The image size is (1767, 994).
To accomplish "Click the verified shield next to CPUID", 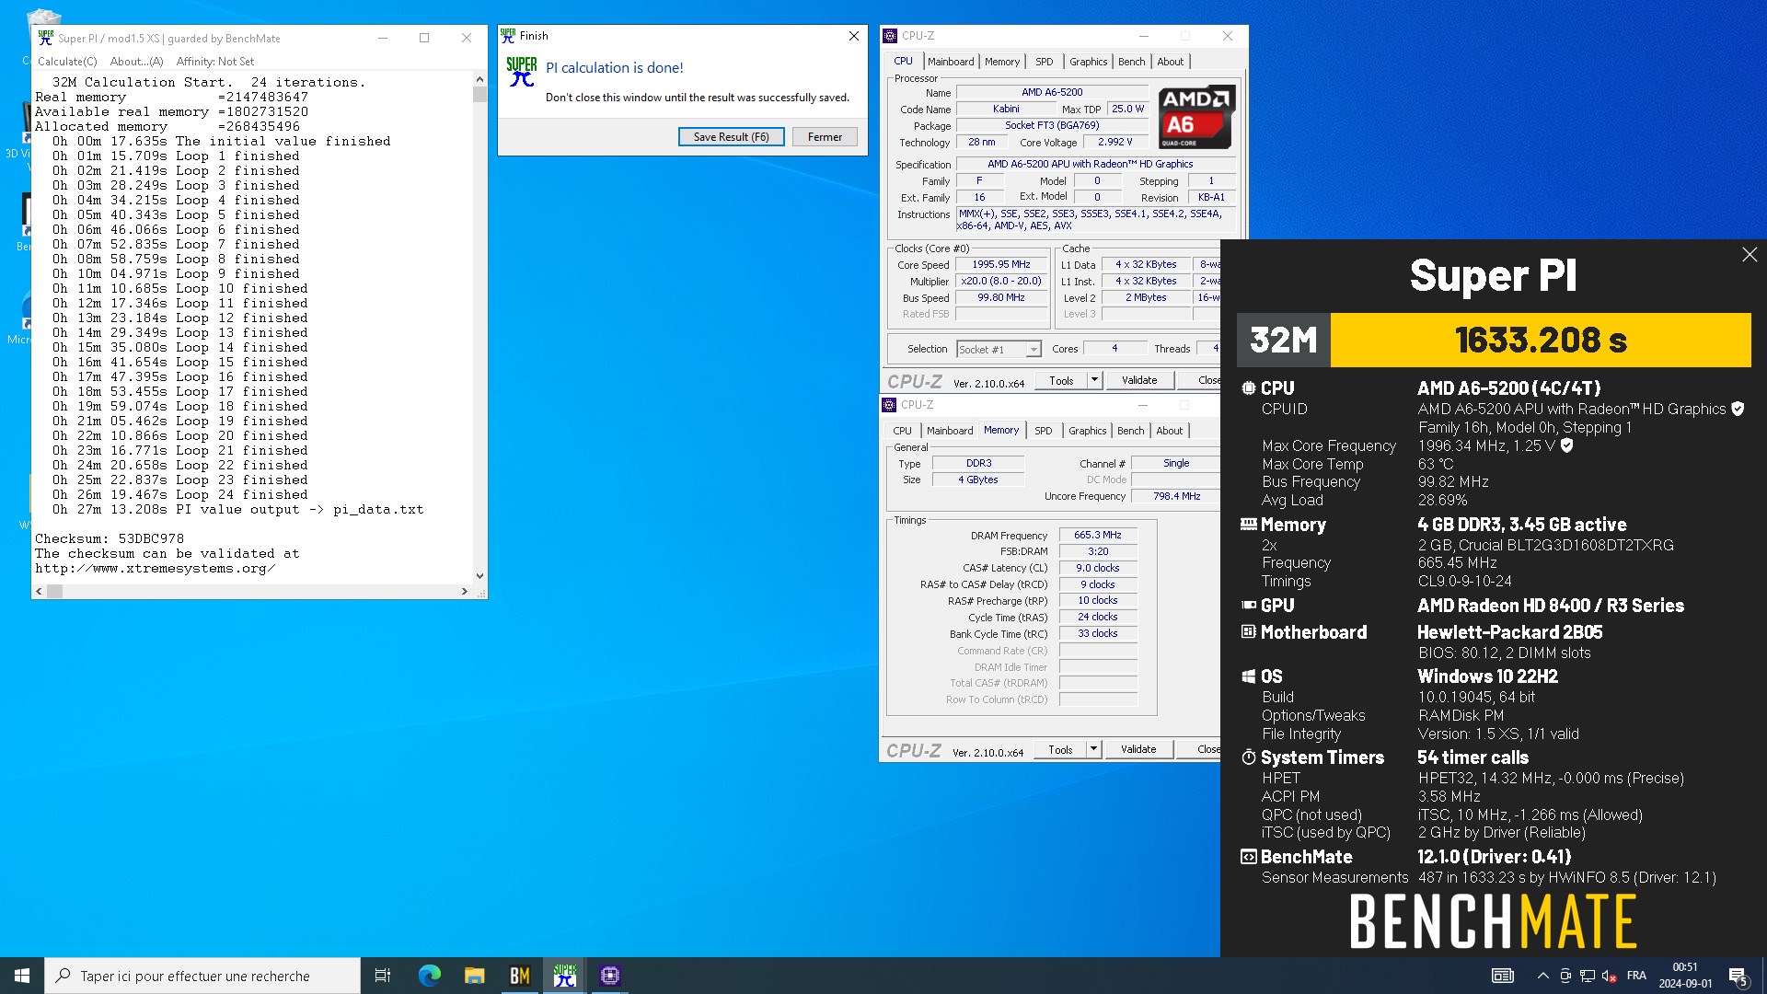I will tap(1738, 409).
